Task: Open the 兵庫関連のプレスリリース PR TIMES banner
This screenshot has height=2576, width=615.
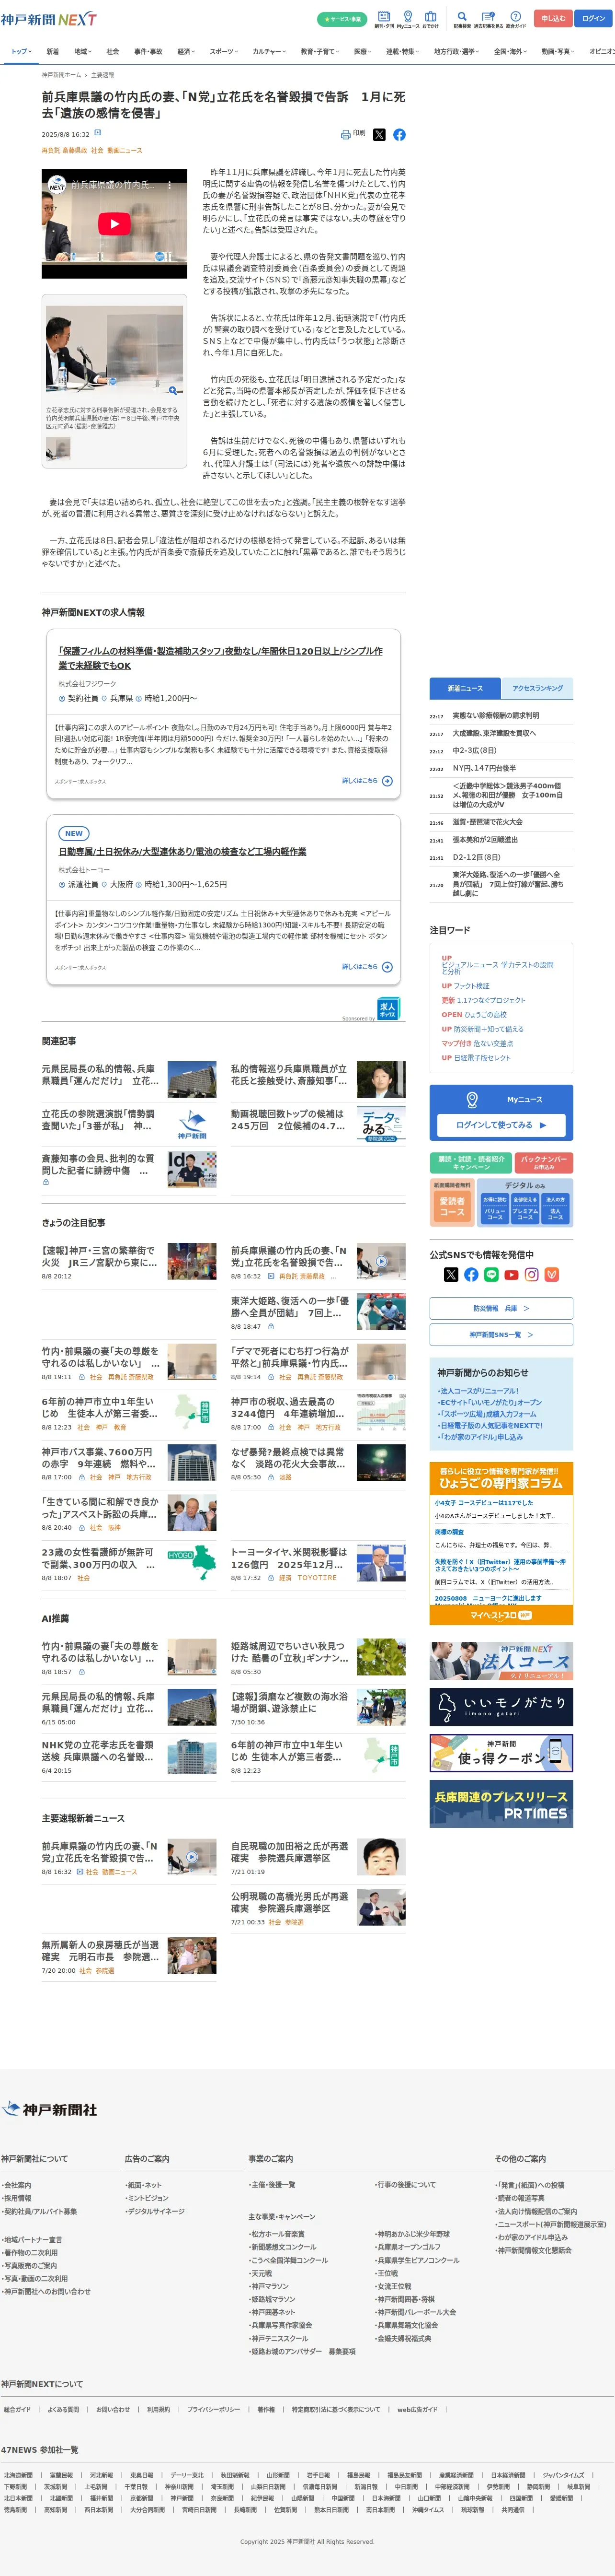Action: [501, 1803]
